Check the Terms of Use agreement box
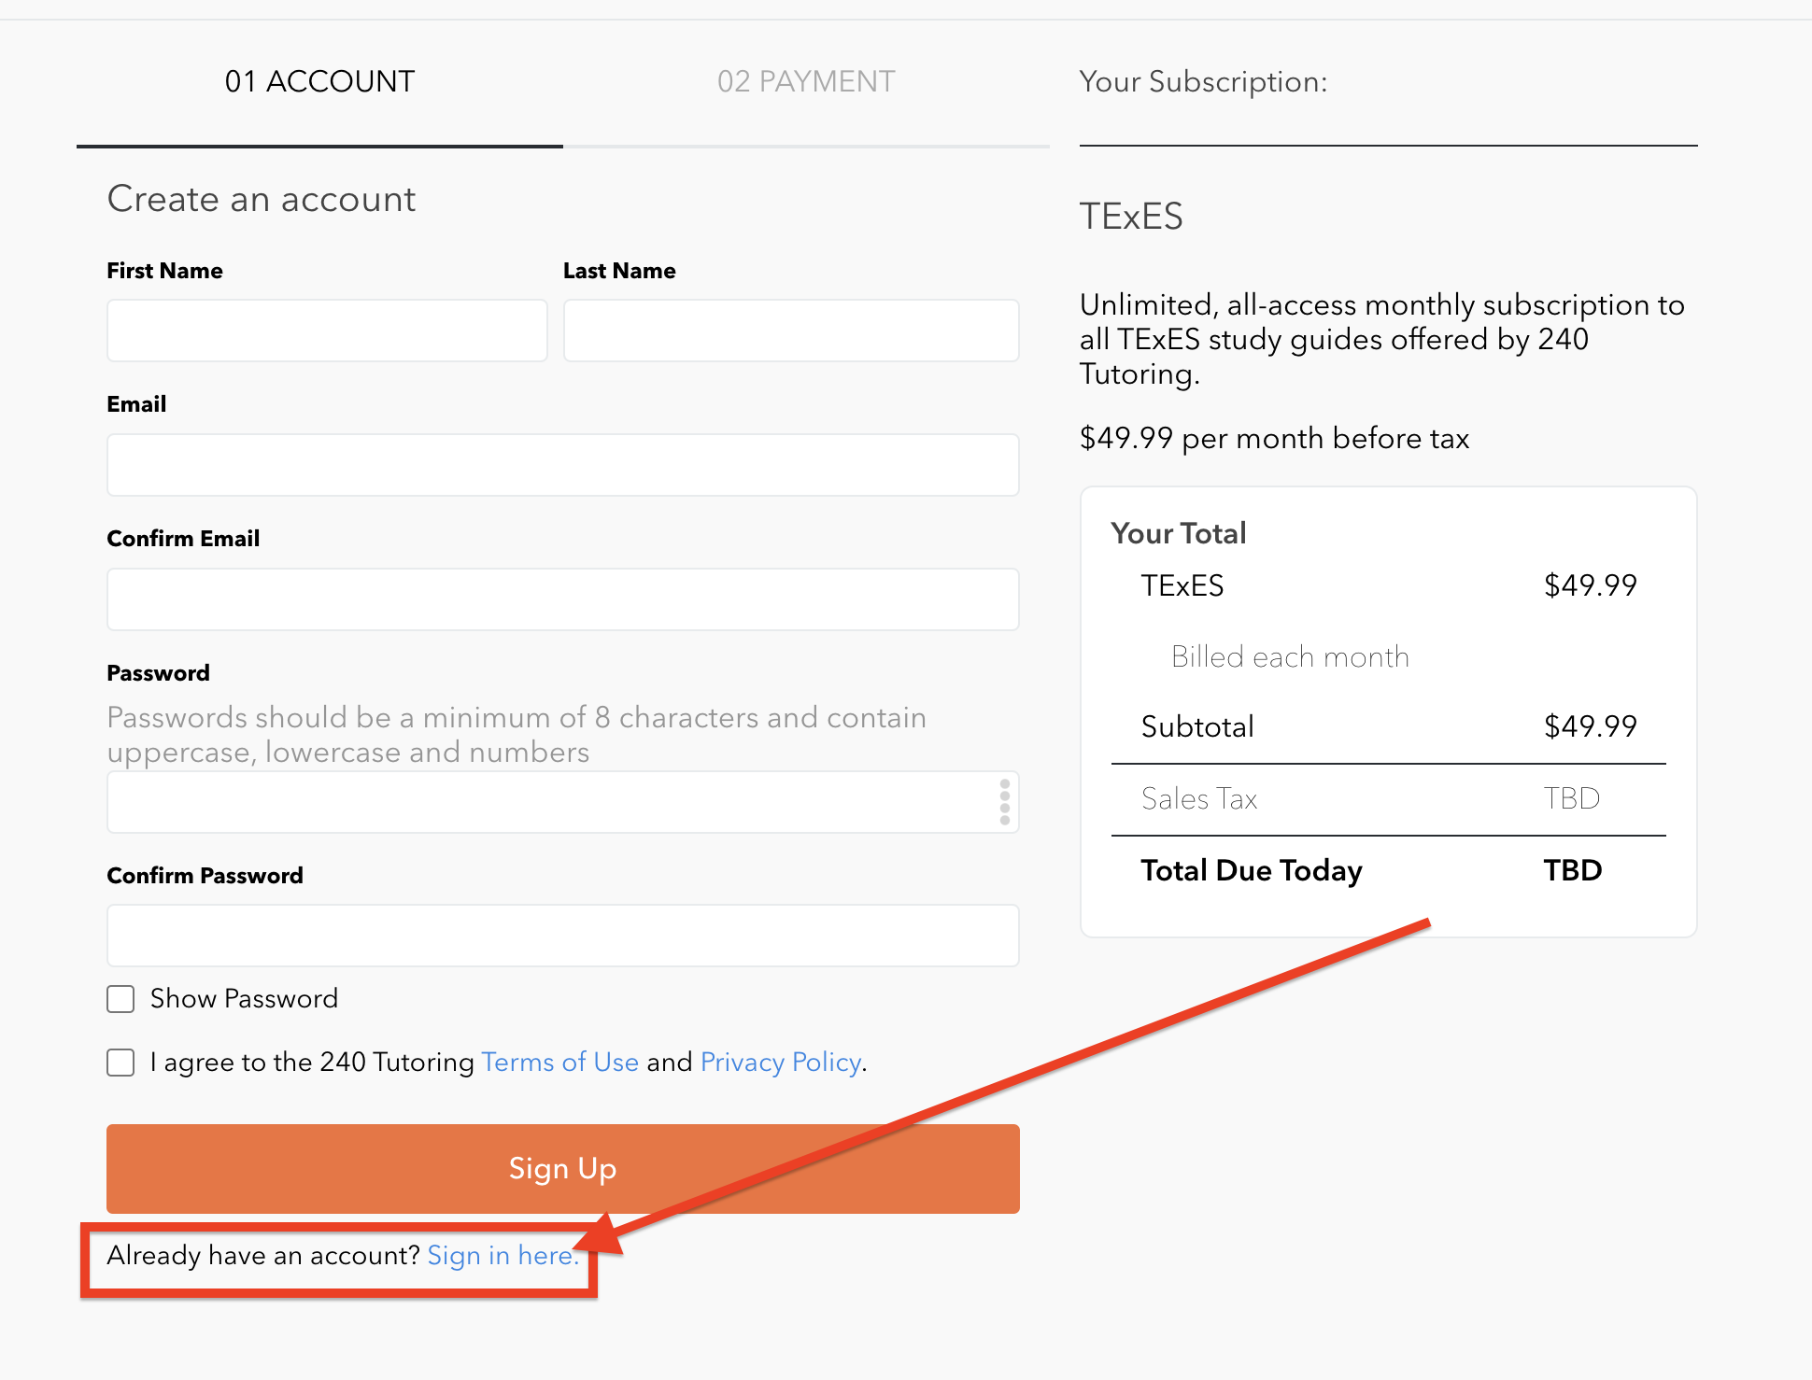1812x1380 pixels. (x=120, y=1063)
